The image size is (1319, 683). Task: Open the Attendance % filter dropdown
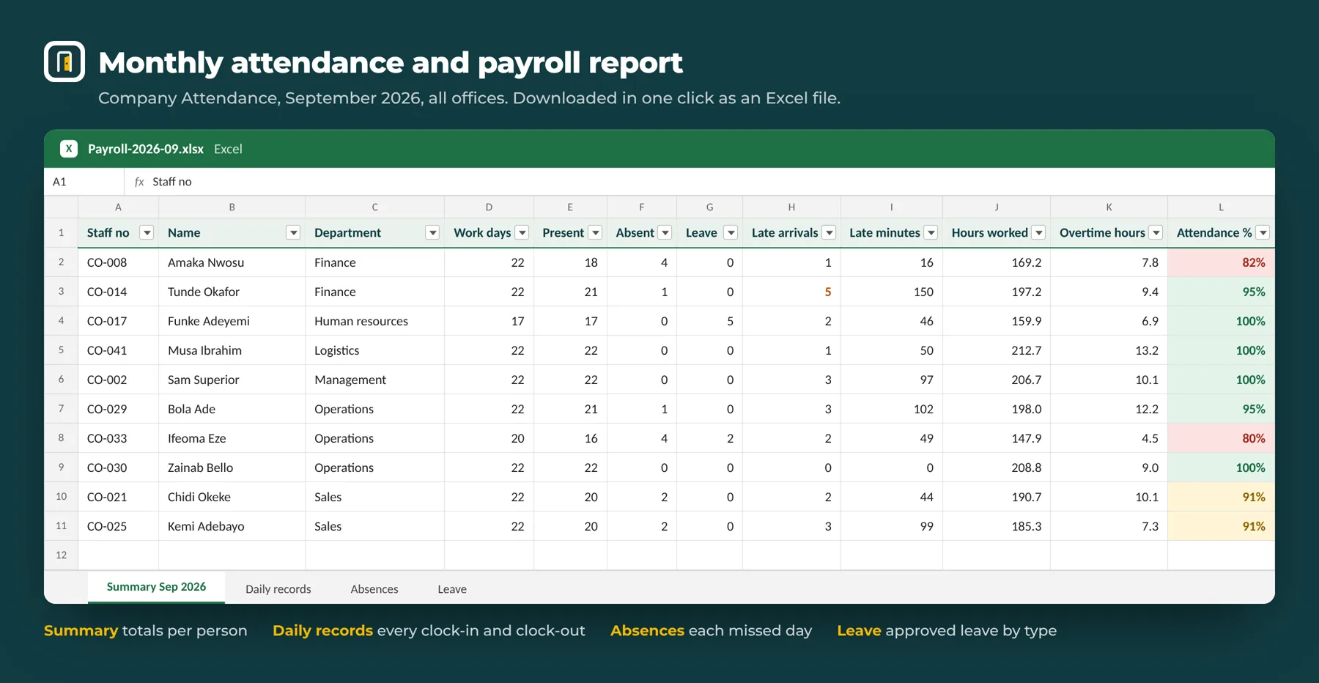1263,232
